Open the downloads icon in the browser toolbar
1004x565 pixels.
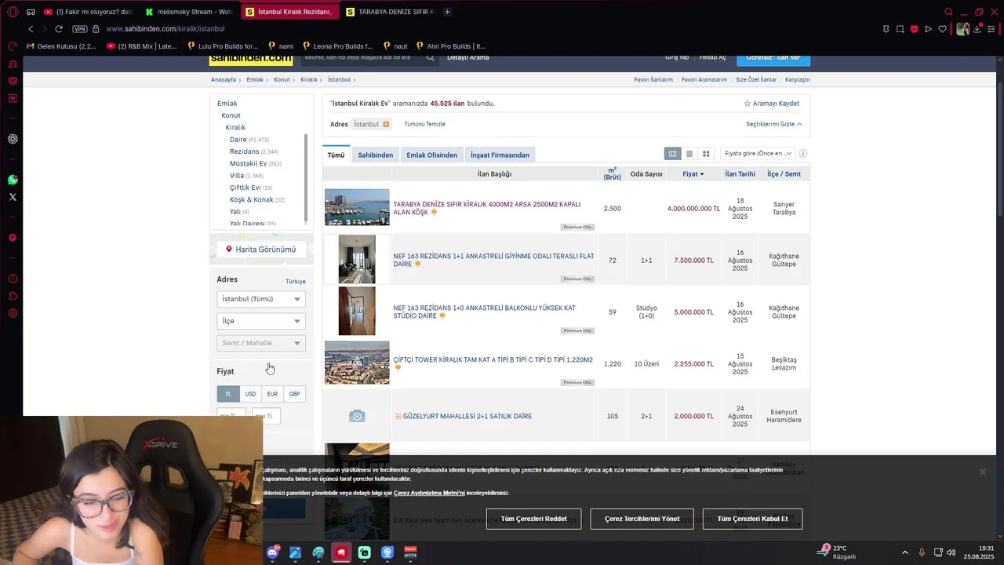coord(977,29)
